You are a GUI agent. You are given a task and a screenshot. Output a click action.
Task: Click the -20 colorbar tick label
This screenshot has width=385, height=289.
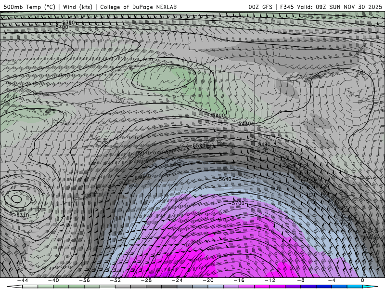[x=208, y=280]
